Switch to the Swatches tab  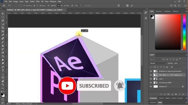point(159,11)
